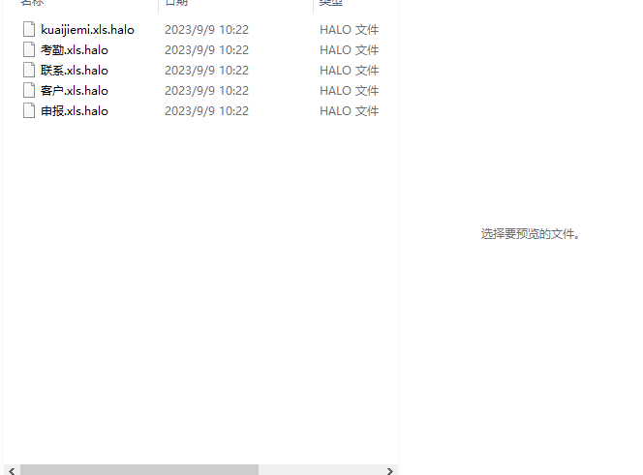Sort by the date column header

click(x=176, y=3)
